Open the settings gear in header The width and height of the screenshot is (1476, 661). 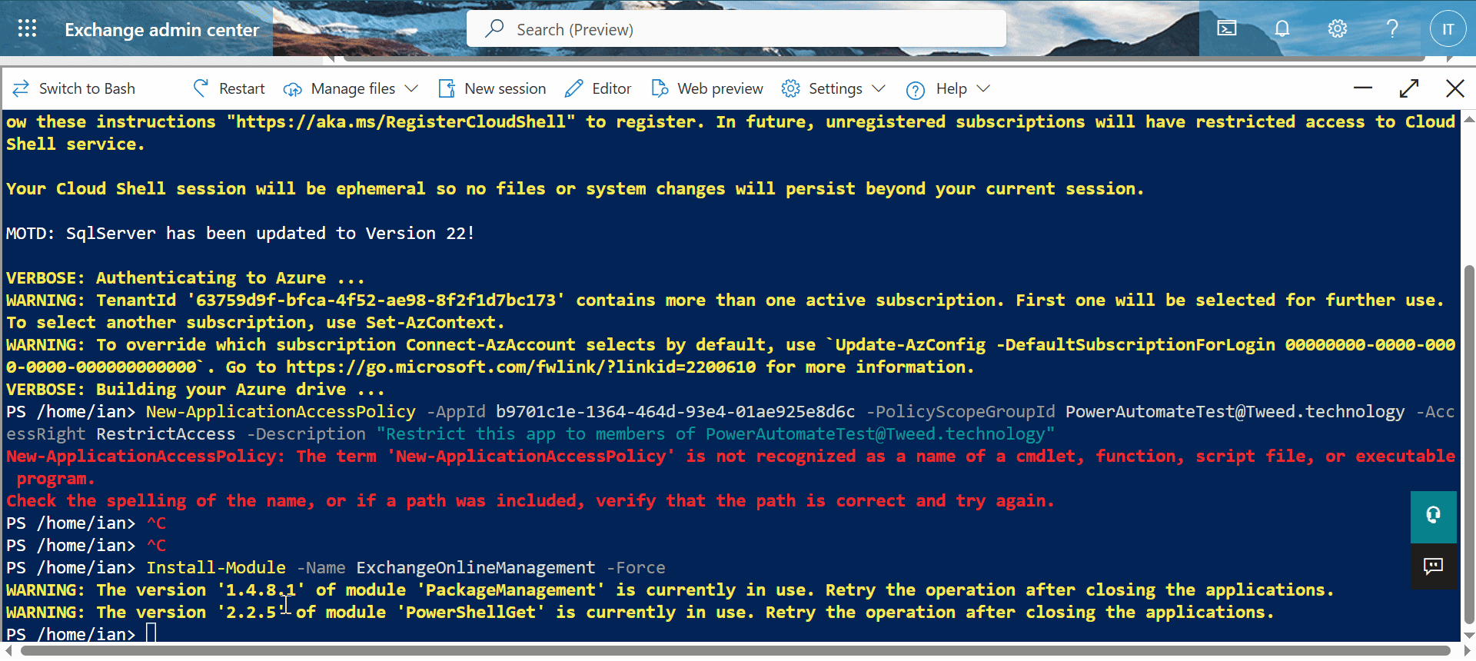click(x=1338, y=29)
